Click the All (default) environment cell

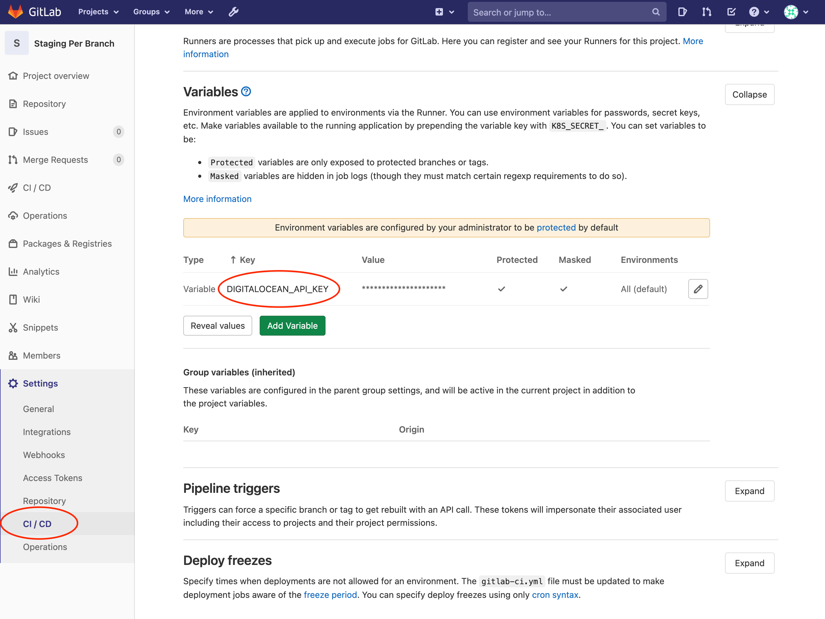pos(644,289)
